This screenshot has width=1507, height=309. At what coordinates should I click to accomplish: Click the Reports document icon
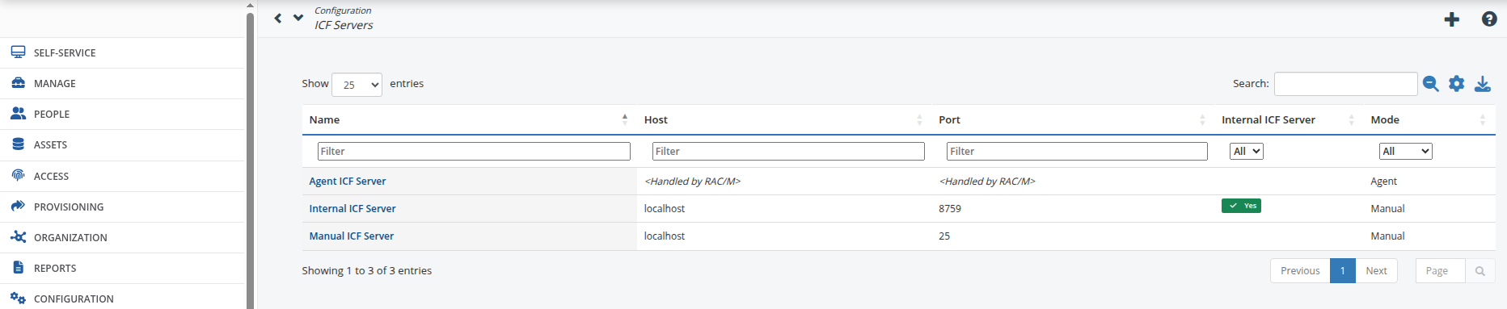(18, 267)
